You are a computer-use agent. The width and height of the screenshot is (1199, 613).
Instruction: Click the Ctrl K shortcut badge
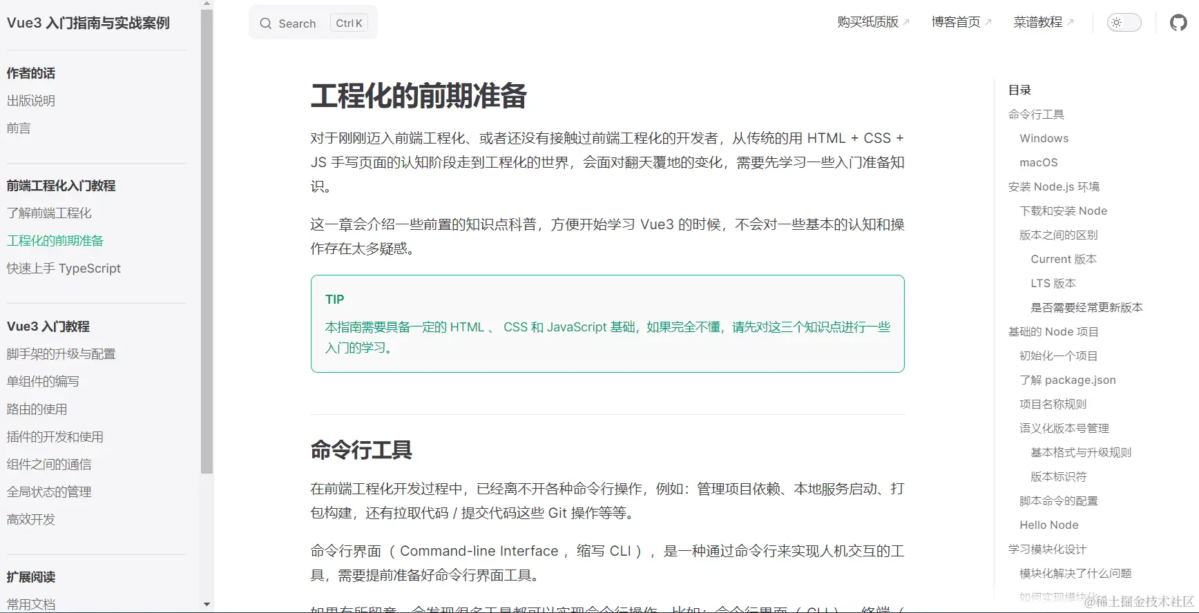click(349, 23)
